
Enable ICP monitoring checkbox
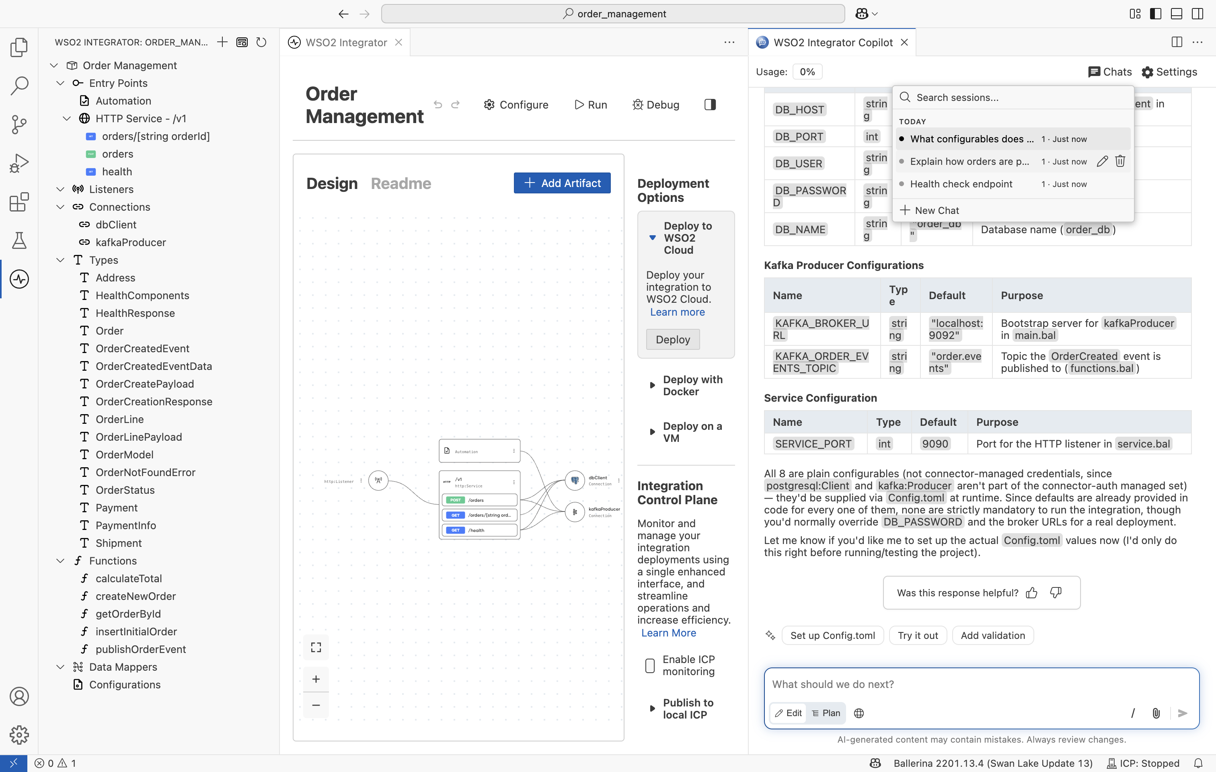pos(650,665)
